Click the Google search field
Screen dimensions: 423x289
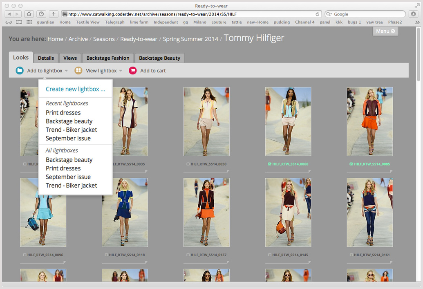(365, 14)
